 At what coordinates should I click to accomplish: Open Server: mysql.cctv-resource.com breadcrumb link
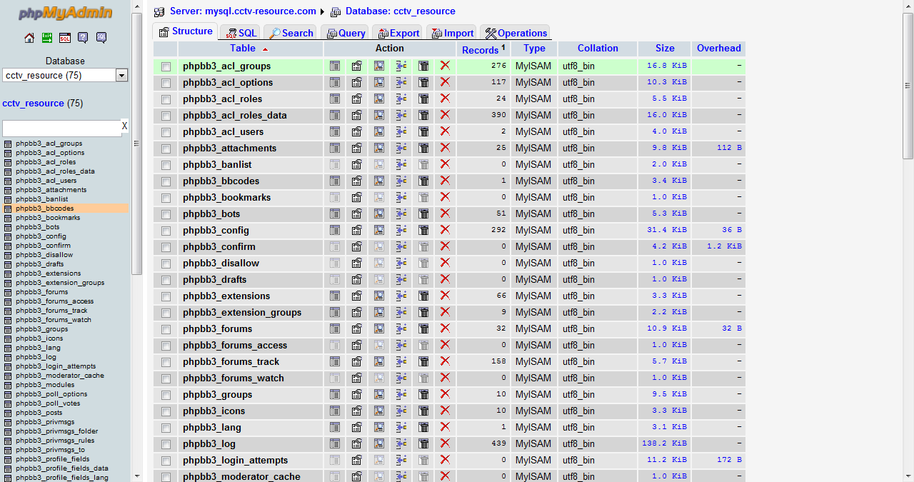pos(243,11)
